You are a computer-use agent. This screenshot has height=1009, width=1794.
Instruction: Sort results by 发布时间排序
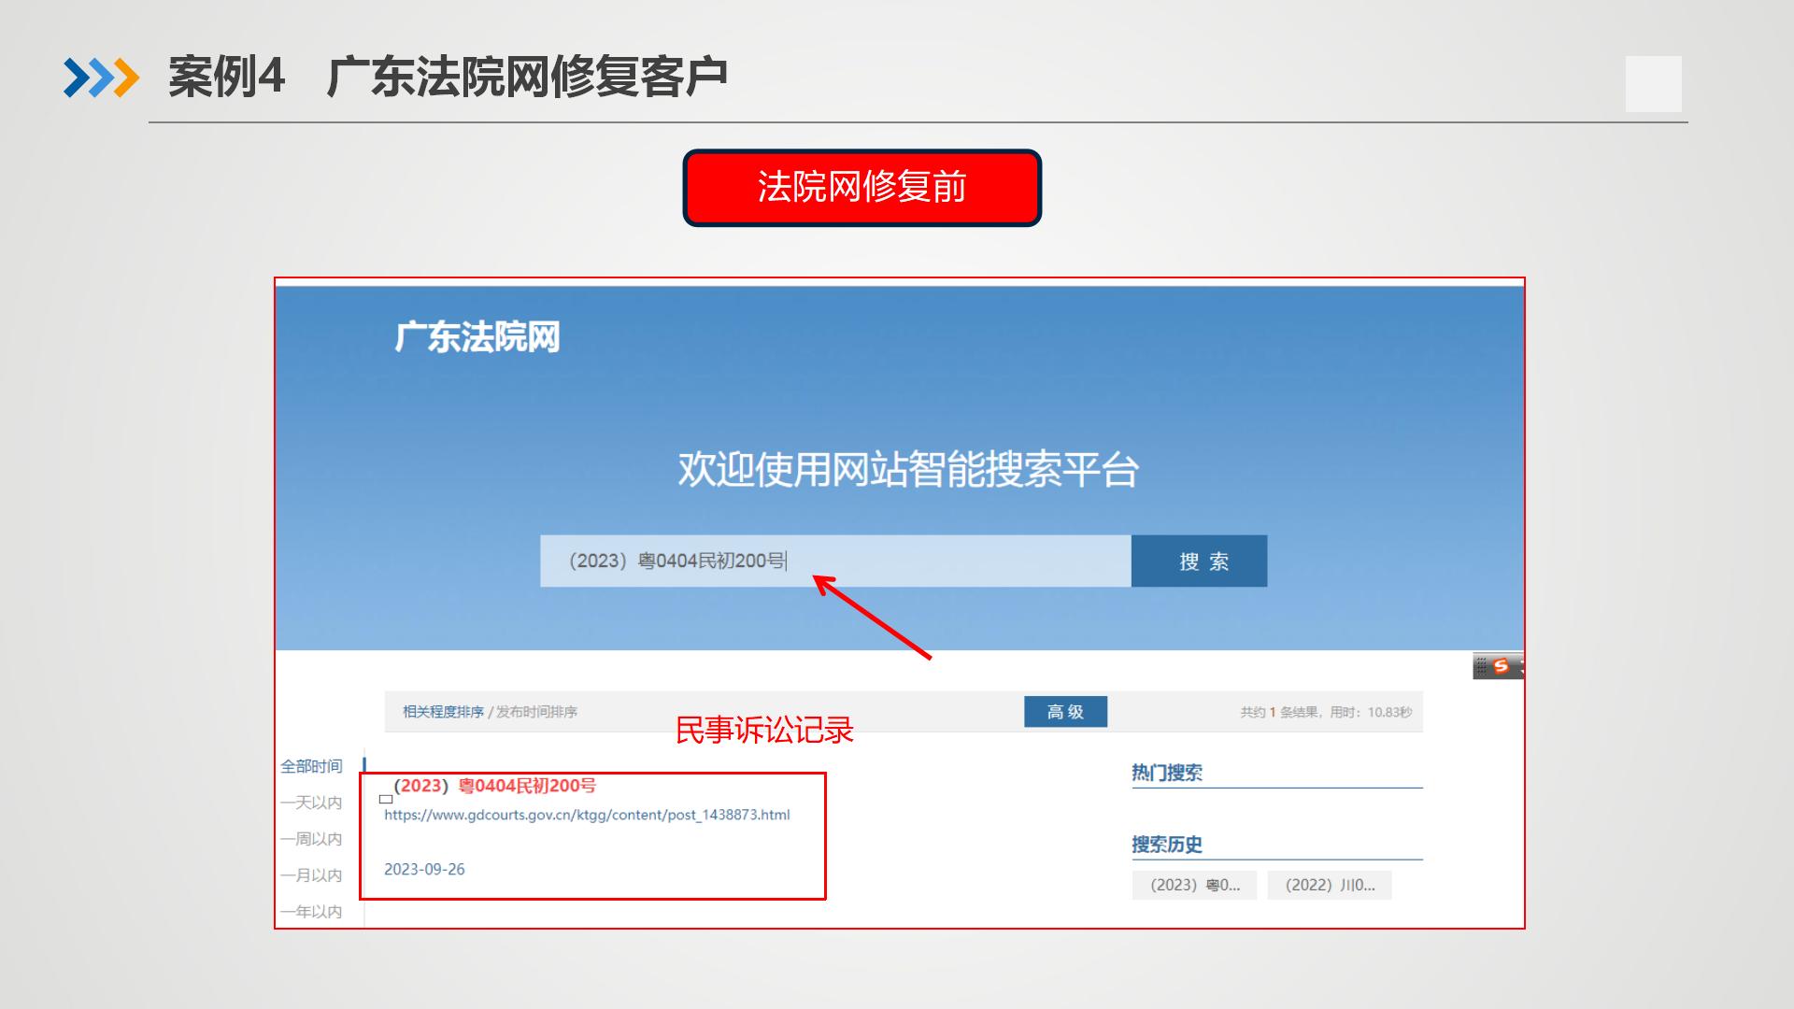[x=536, y=712]
